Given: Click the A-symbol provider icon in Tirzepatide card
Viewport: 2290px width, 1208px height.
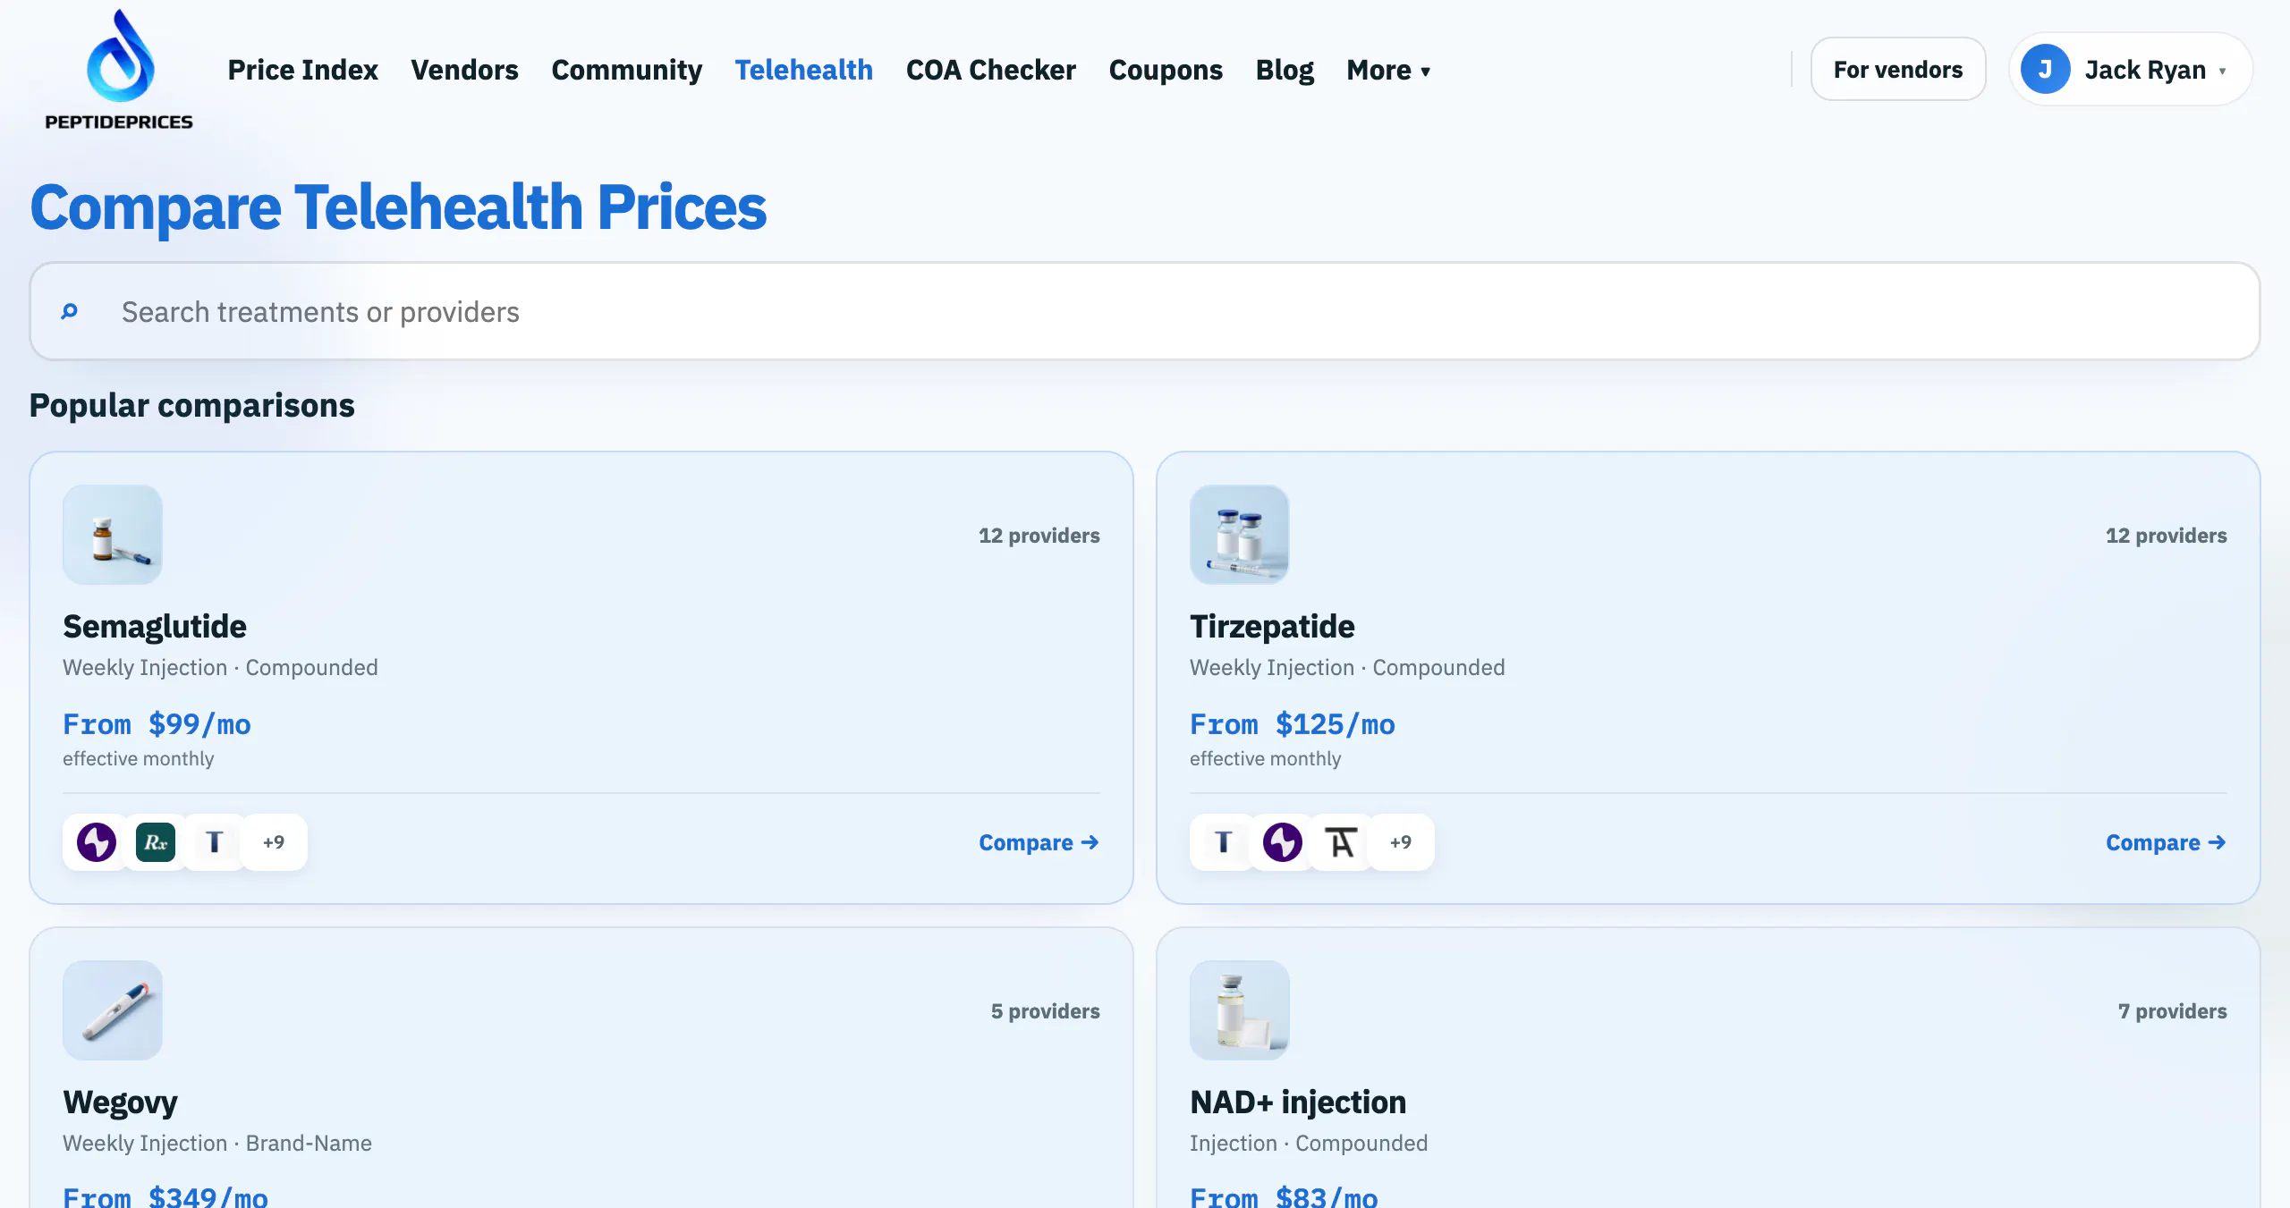Looking at the screenshot, I should [1341, 842].
